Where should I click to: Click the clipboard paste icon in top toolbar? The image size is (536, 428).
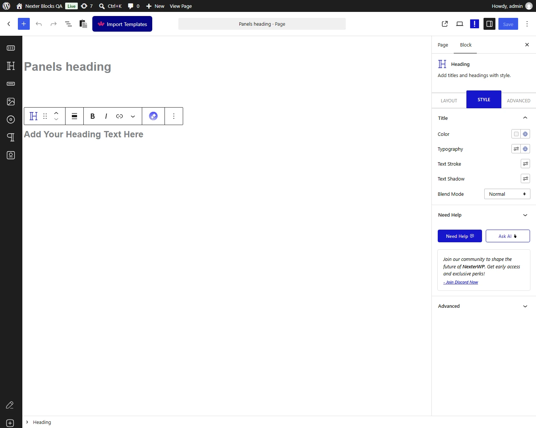point(83,24)
